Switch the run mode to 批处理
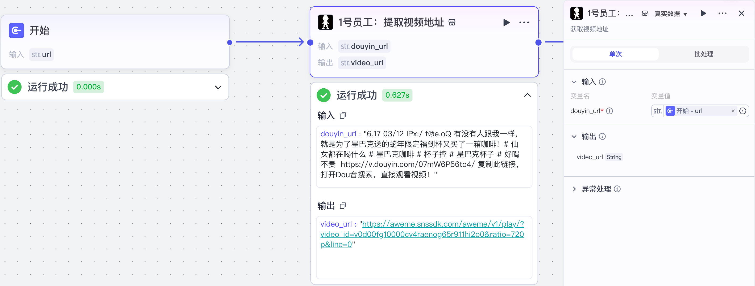Image resolution: width=755 pixels, height=286 pixels. point(704,54)
